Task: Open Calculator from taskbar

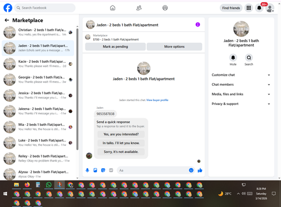Action: (x=38, y=185)
